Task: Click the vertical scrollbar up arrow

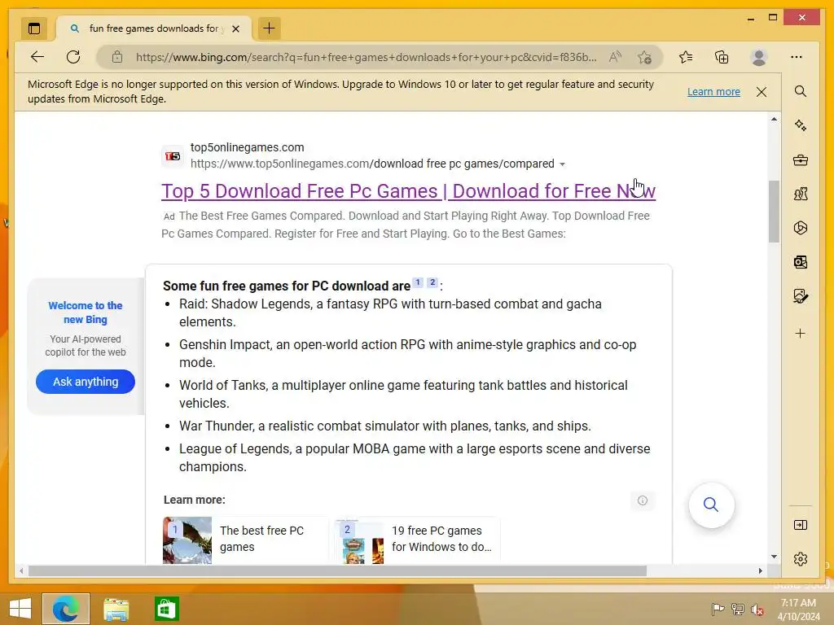Action: (774, 119)
